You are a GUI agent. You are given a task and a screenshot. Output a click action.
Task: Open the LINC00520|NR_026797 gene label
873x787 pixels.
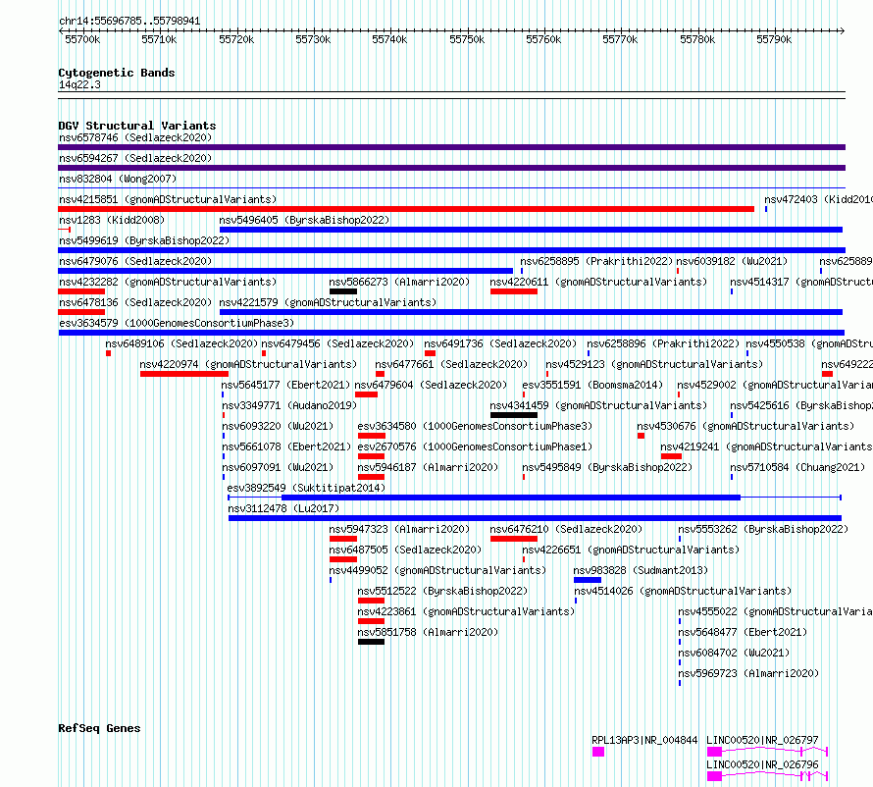point(762,740)
